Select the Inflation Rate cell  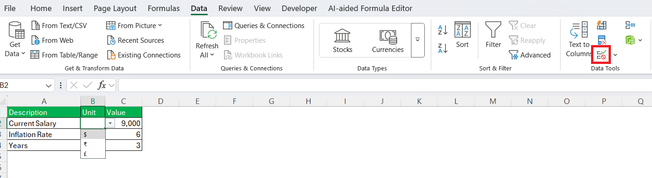[x=44, y=134]
